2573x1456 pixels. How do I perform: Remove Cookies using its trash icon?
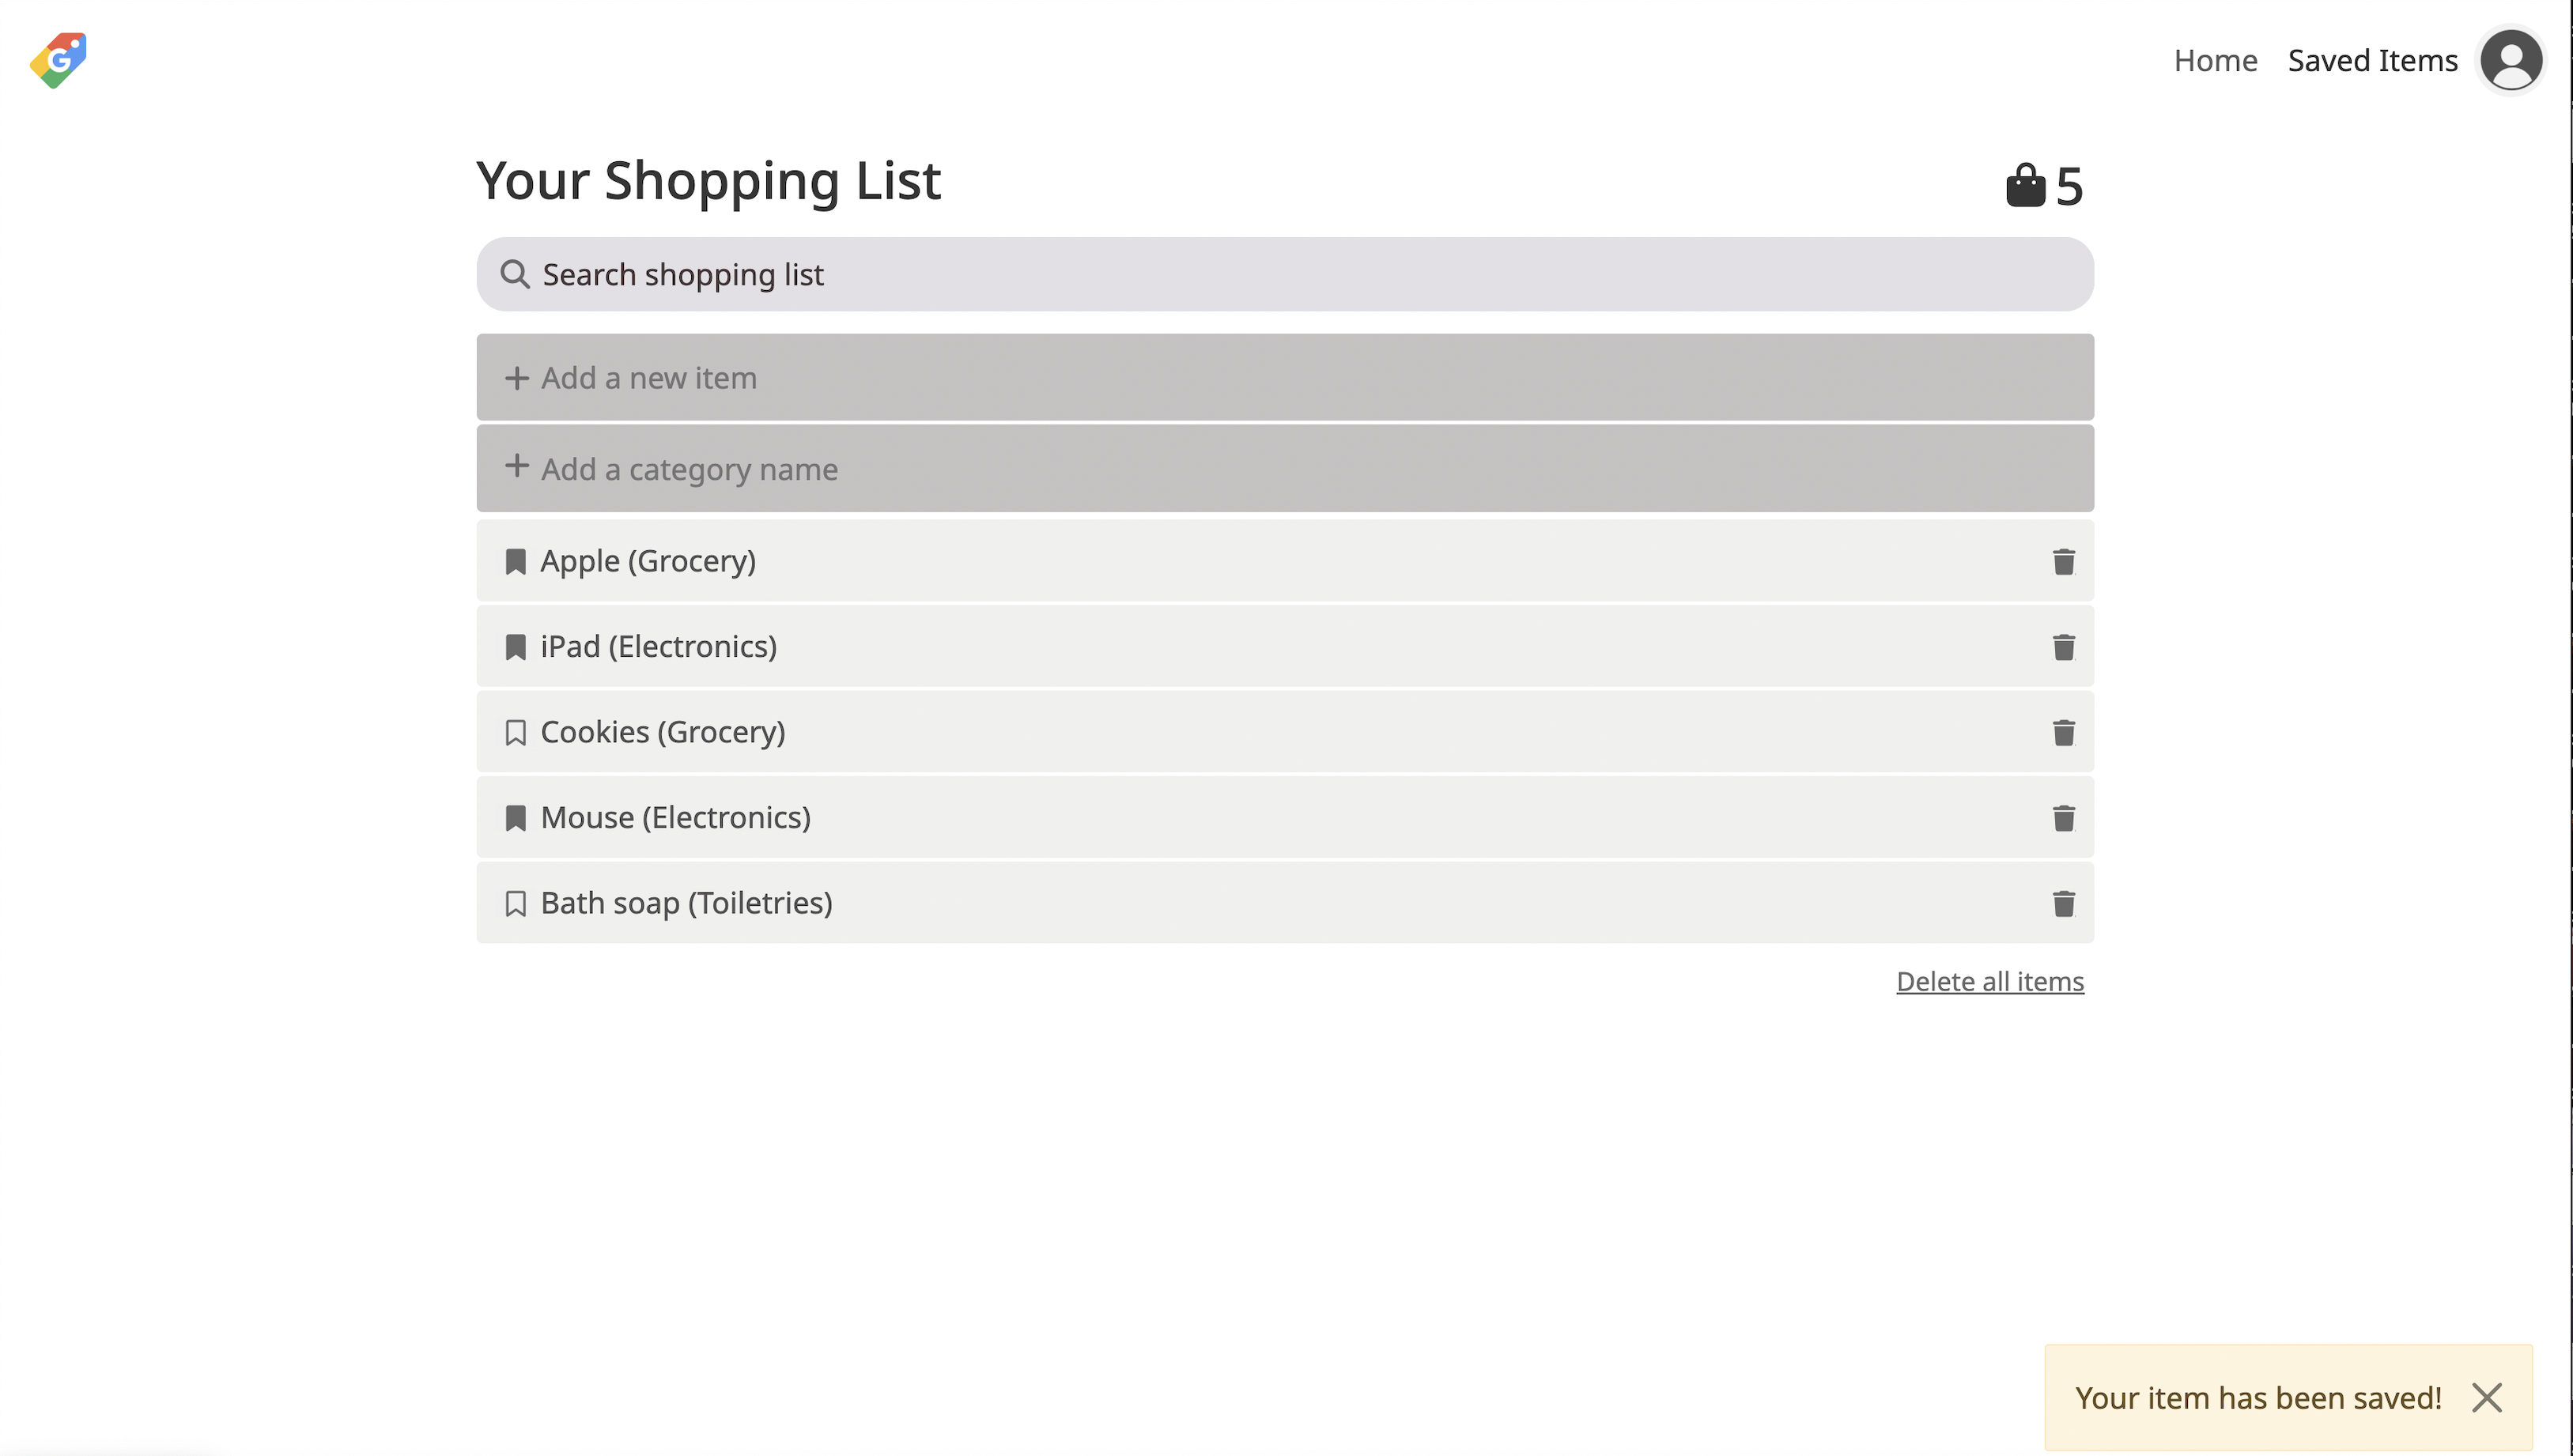[2063, 733]
